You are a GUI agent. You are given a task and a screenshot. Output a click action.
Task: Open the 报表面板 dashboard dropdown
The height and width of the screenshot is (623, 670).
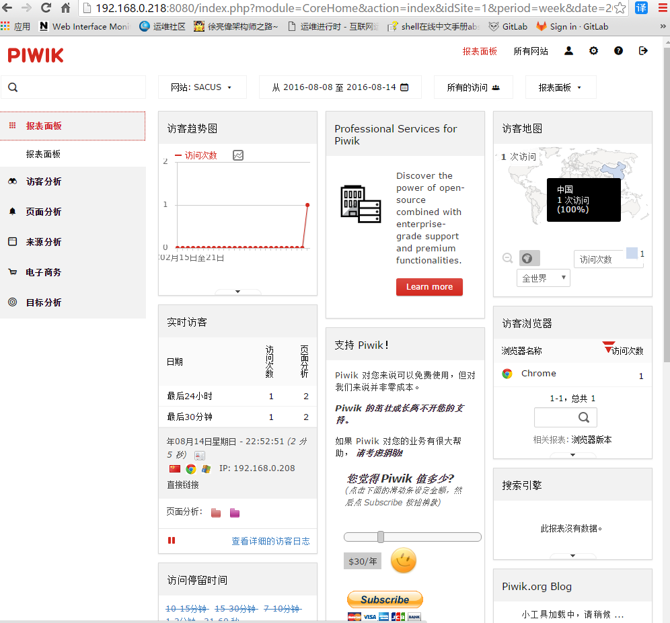(x=559, y=87)
